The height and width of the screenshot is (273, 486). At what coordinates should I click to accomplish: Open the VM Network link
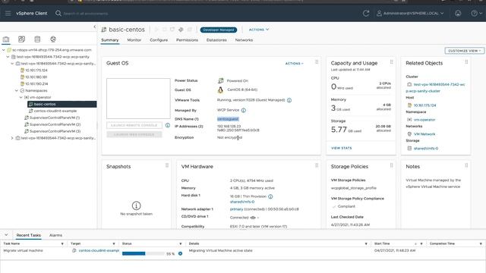click(x=424, y=134)
